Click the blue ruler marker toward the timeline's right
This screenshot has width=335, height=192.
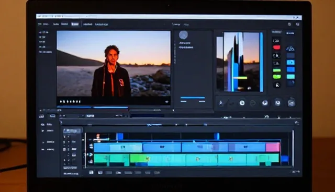tap(217, 136)
